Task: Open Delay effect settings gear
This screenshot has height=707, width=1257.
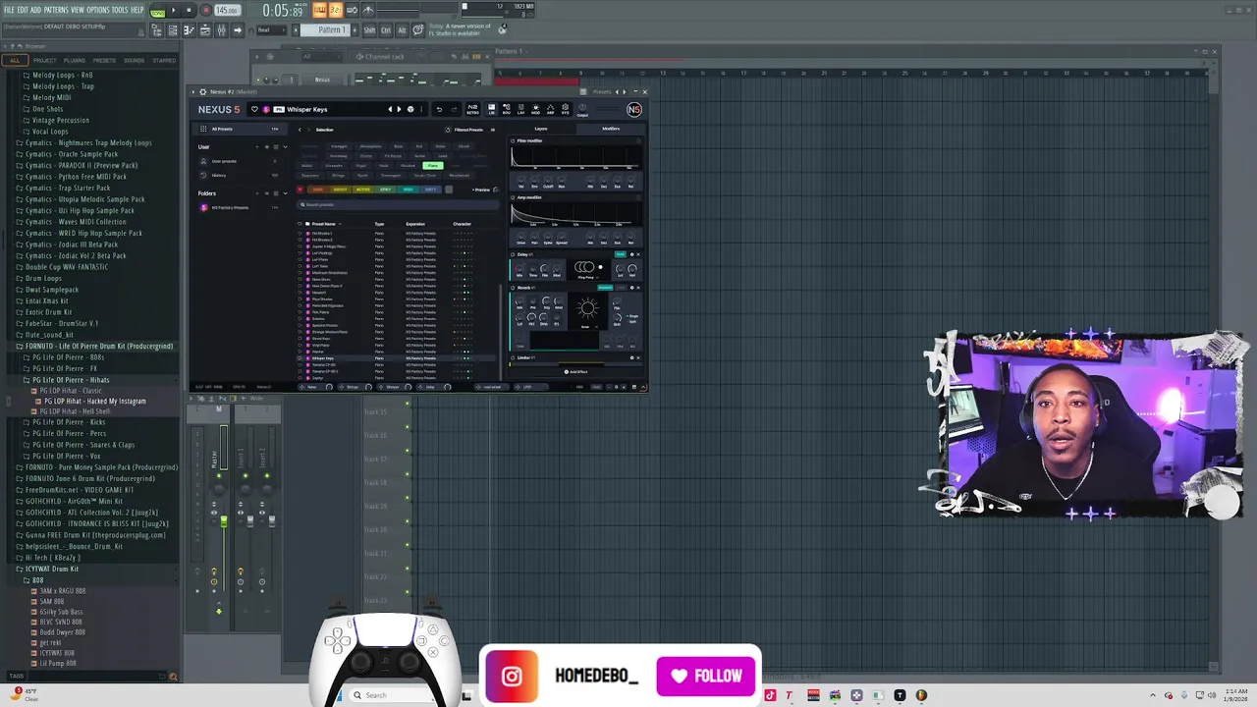Action: (x=631, y=254)
